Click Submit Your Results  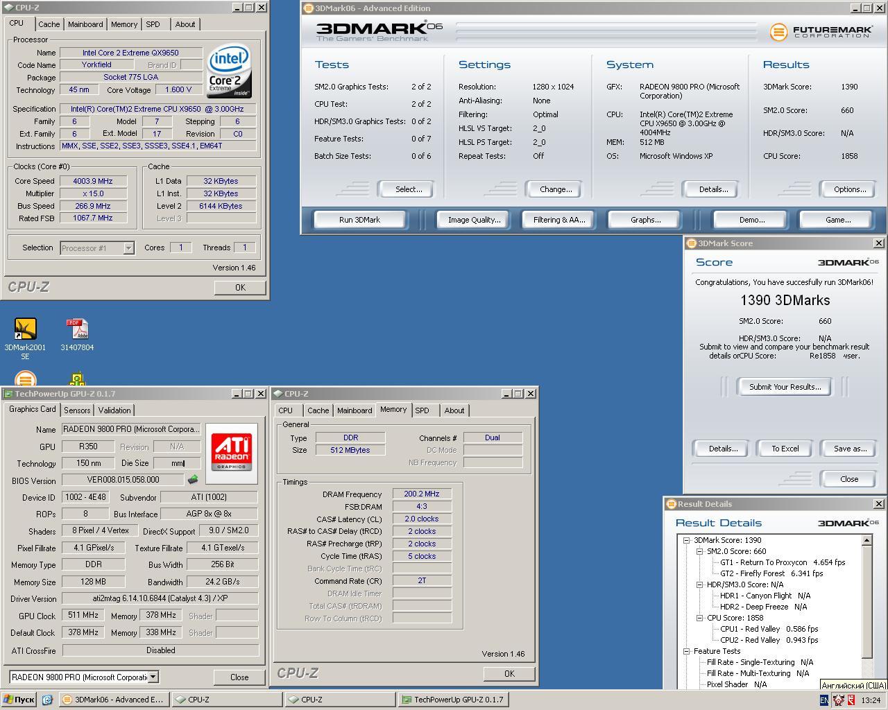click(x=785, y=387)
